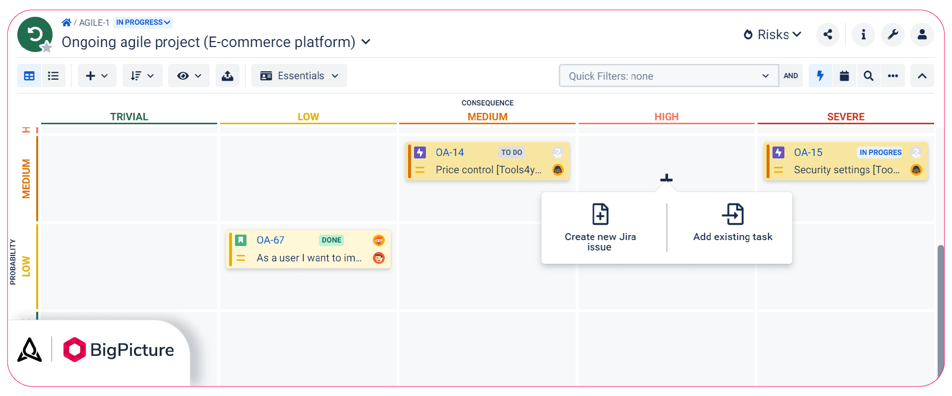Click the search magnifier icon

coord(869,76)
